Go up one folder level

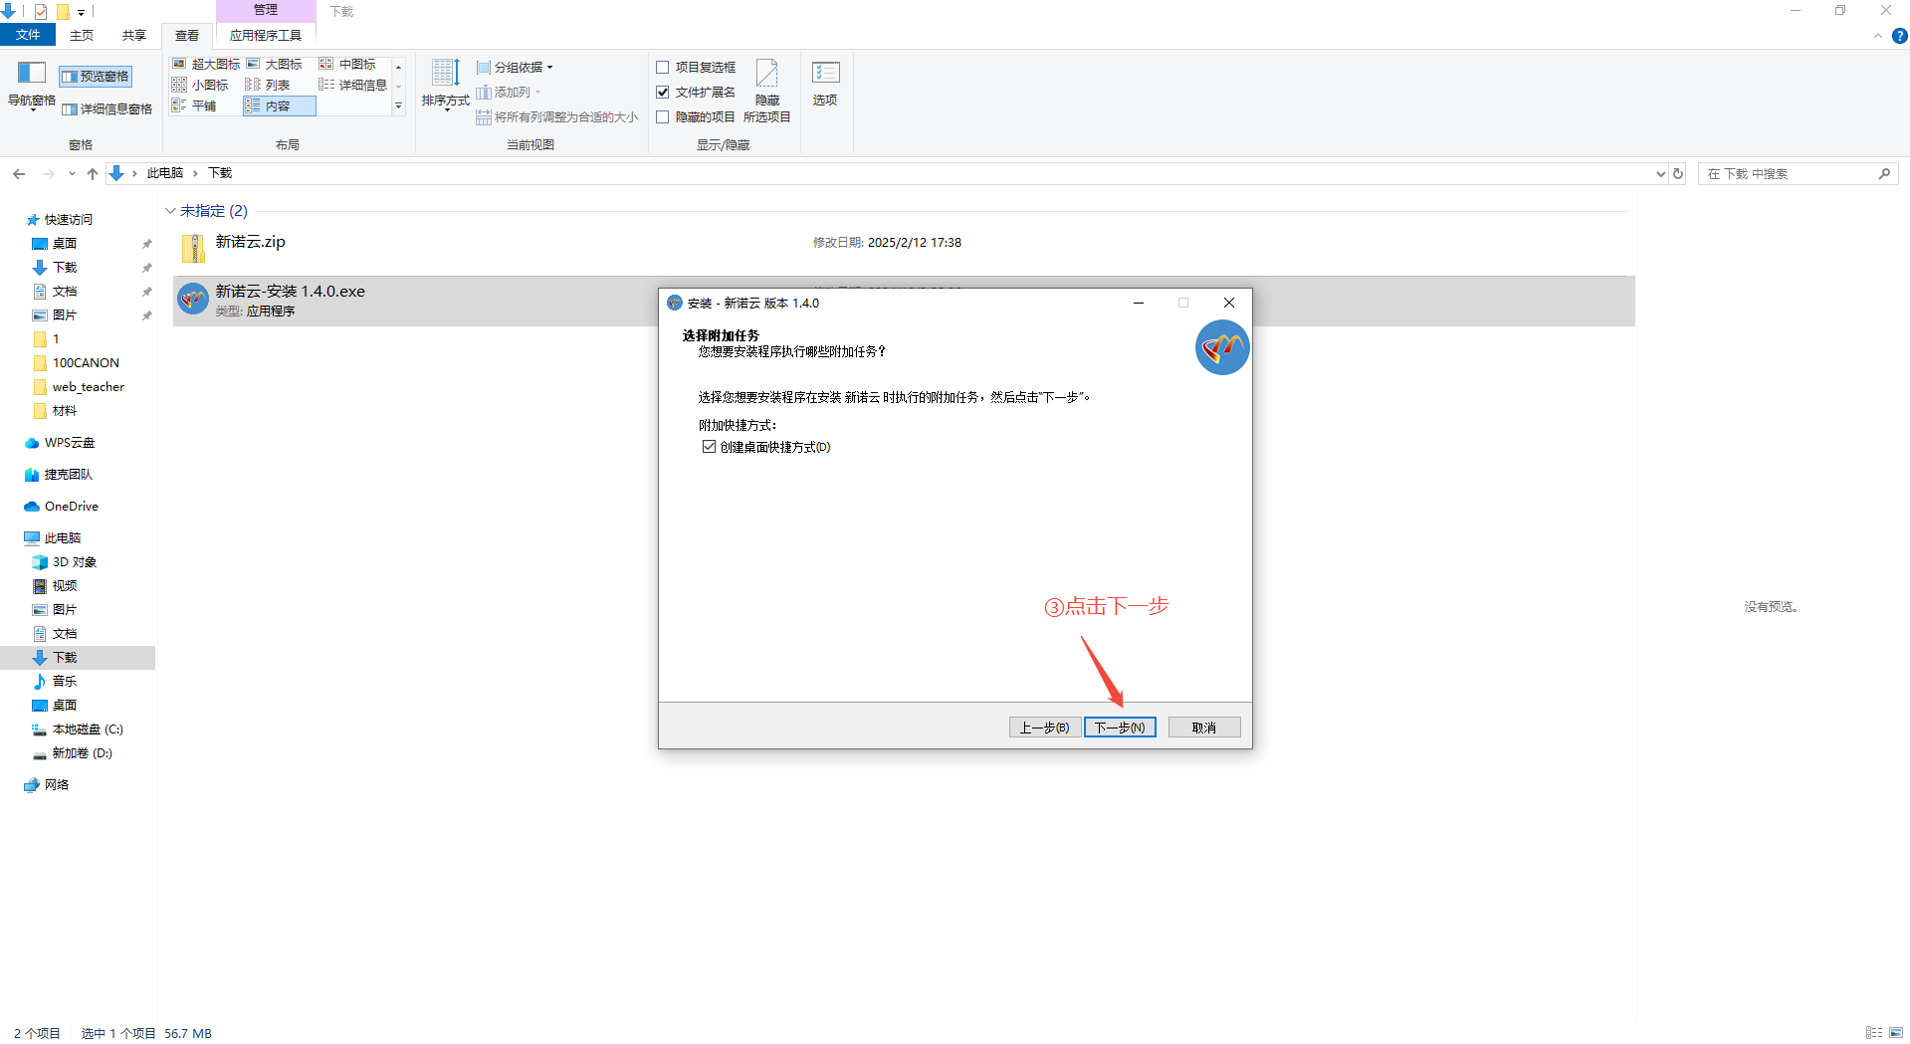click(x=93, y=173)
